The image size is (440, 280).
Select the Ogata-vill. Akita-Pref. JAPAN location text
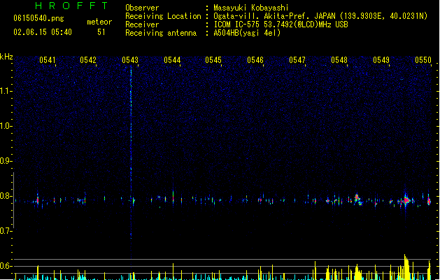coord(320,16)
